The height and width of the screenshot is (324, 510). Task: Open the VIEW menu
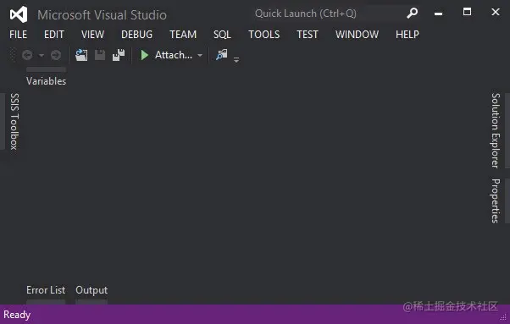[x=92, y=35]
